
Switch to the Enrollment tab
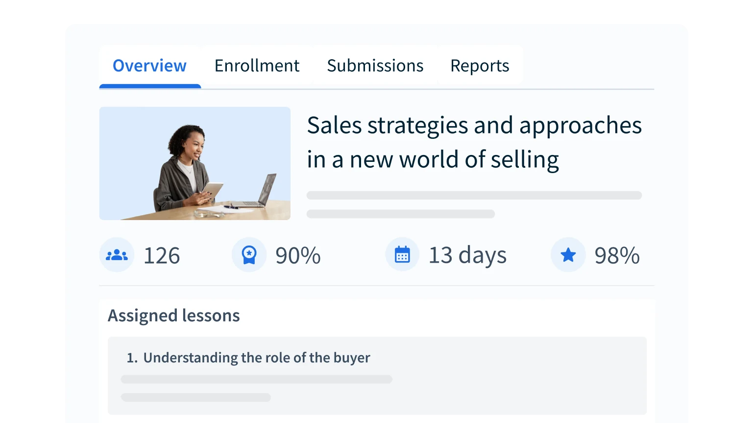[257, 66]
